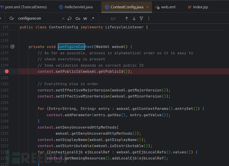Click the highlighted configureCon search match
229x166 pixels.
coord(71,47)
